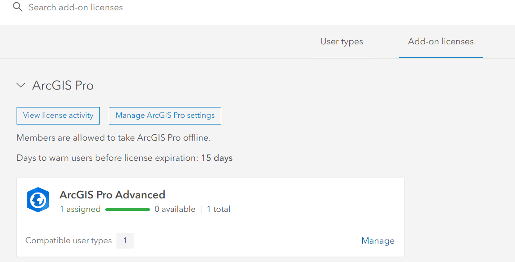Click the search magnifying glass icon
This screenshot has width=515, height=262.
coord(17,7)
